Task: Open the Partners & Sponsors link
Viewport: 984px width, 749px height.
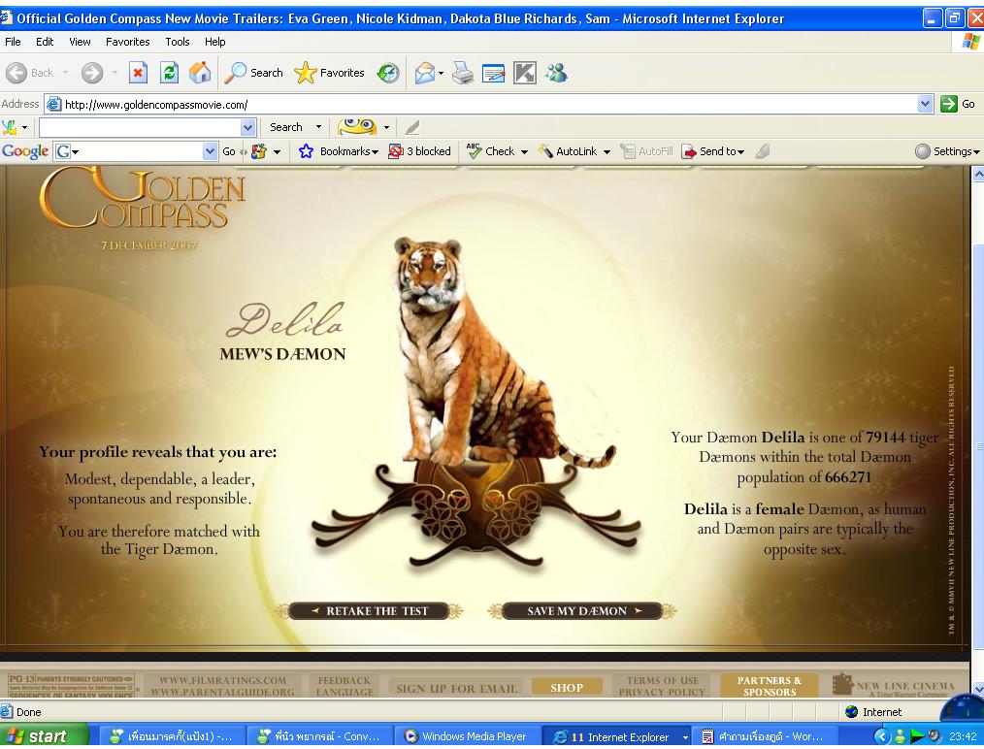Action: coord(770,686)
